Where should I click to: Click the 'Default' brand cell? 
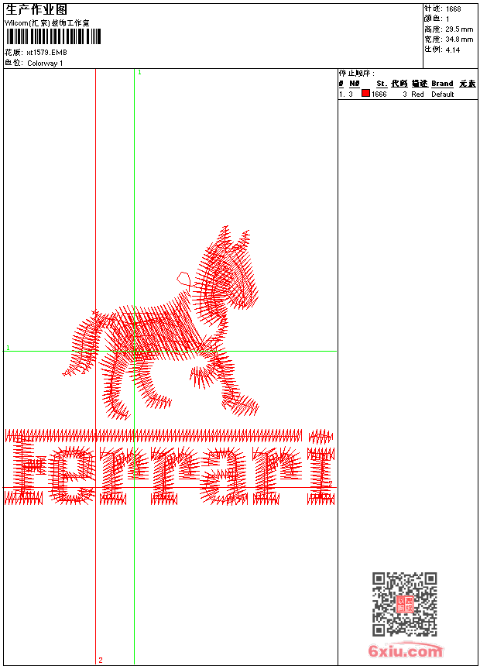443,94
